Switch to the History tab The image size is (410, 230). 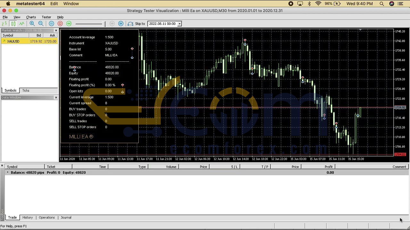pyautogui.click(x=28, y=218)
